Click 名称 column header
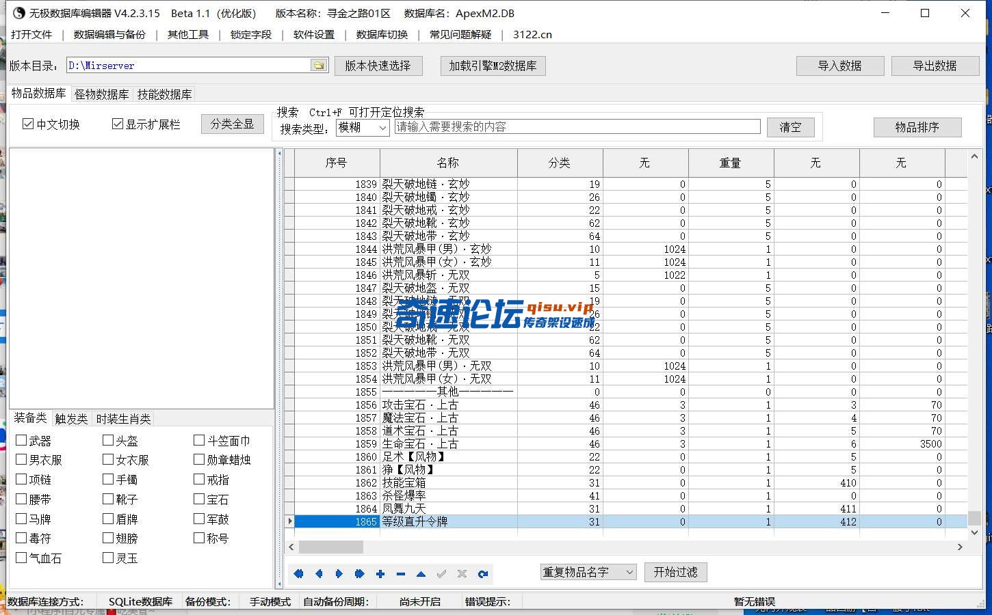 coord(448,163)
